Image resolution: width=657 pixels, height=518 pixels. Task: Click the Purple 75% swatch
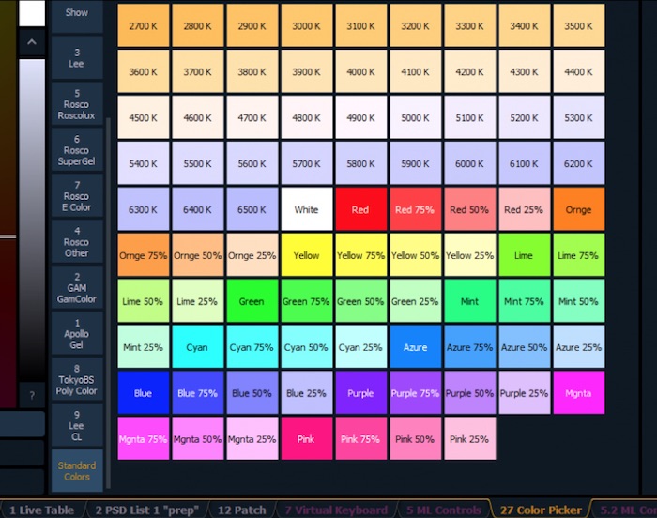[x=415, y=393]
